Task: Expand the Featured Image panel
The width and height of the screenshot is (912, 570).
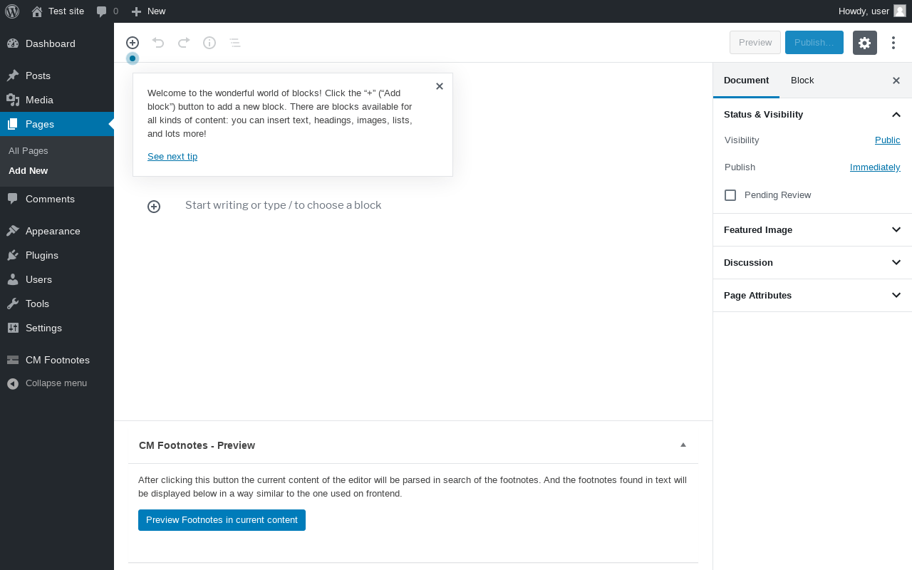Action: [812, 230]
